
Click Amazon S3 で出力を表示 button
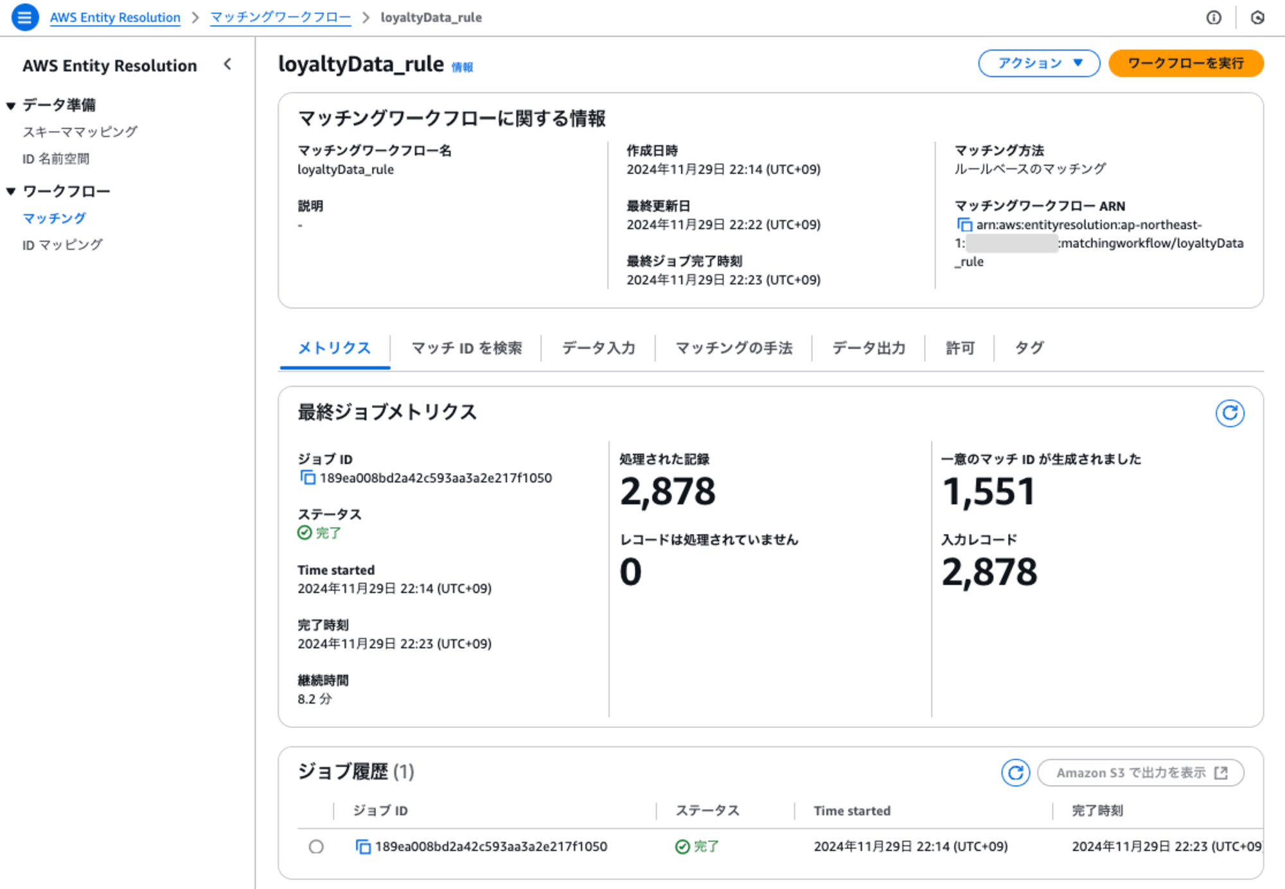[1140, 773]
